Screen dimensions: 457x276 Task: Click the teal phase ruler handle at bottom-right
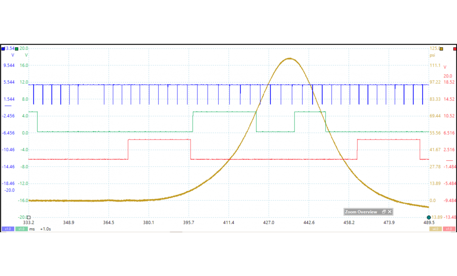(x=429, y=217)
